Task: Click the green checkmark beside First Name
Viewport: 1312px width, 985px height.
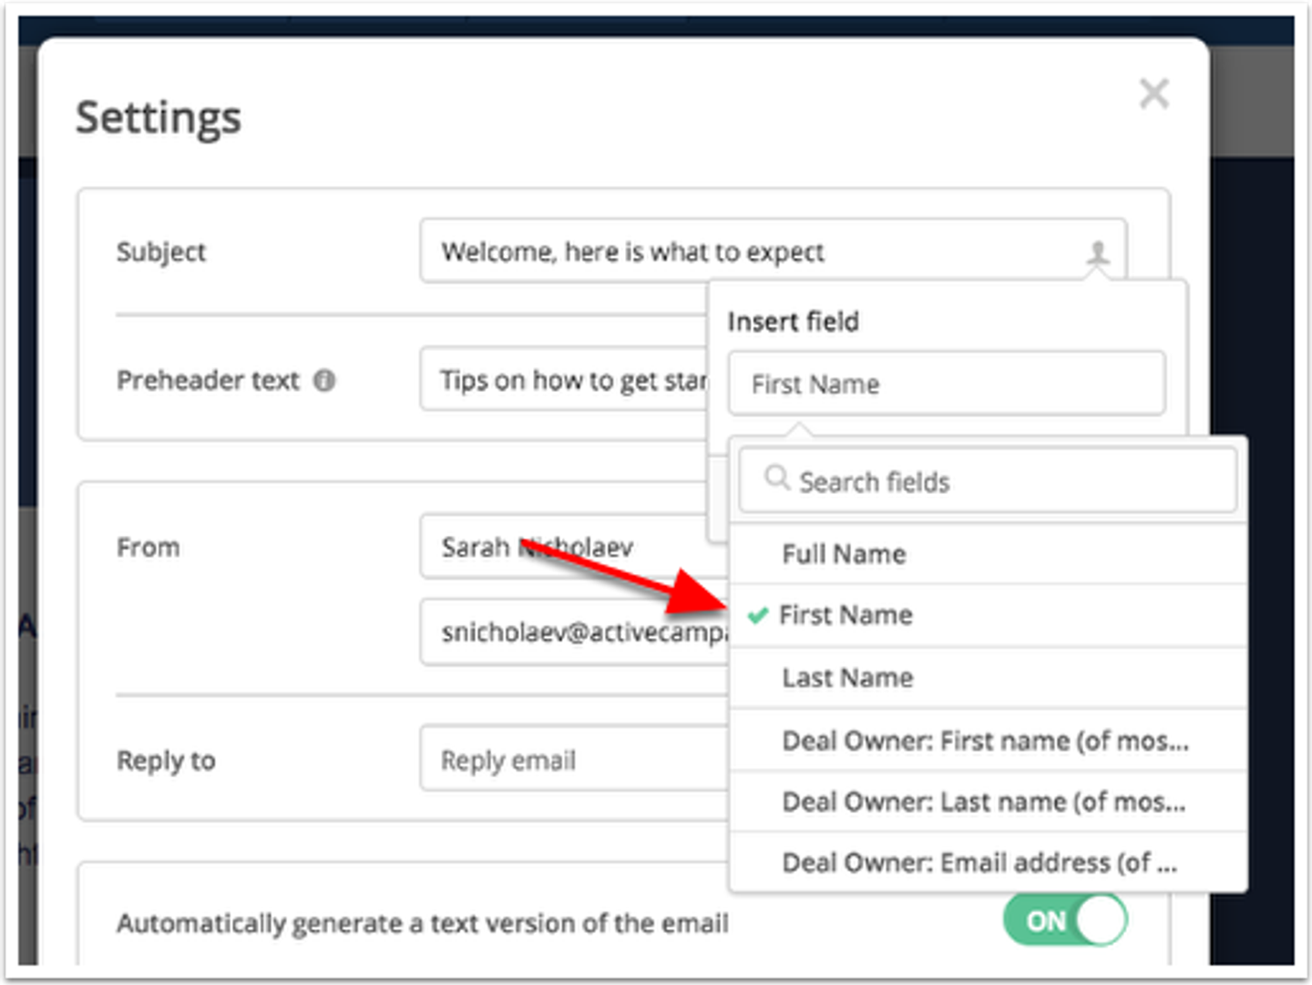Action: click(757, 615)
